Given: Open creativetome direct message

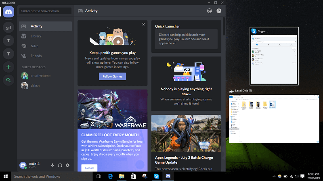Looking at the screenshot, I should pos(45,76).
